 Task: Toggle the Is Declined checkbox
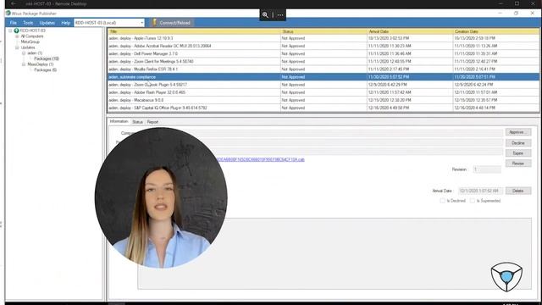point(442,201)
